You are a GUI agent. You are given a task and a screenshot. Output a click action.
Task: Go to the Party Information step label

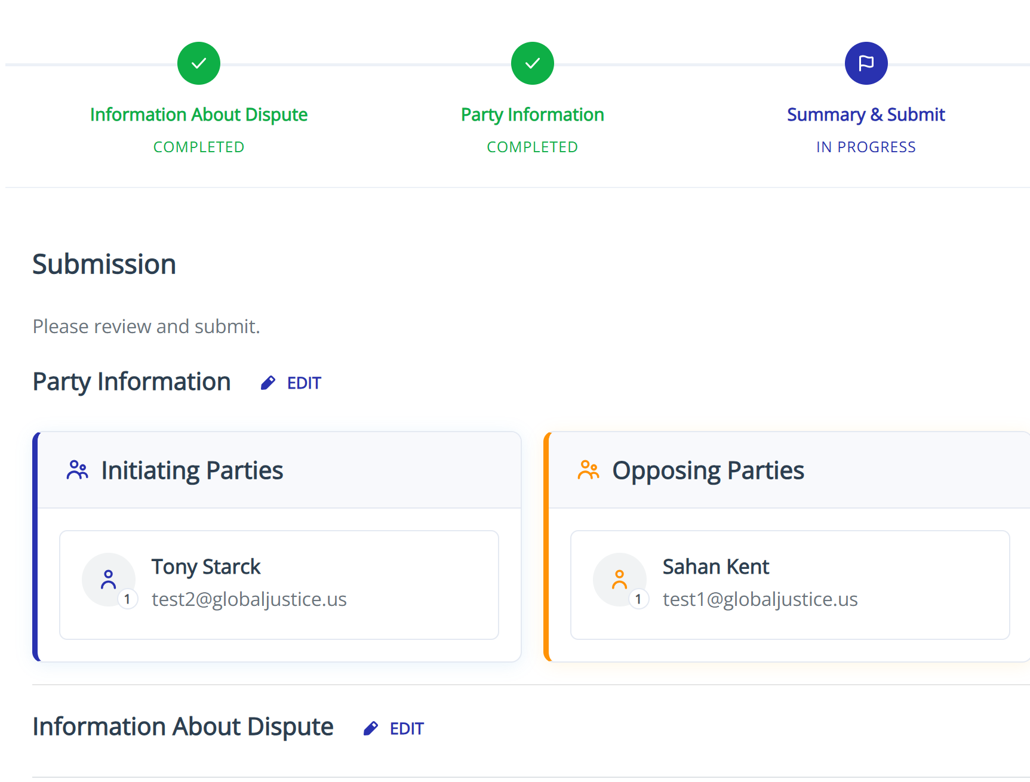[x=533, y=115]
